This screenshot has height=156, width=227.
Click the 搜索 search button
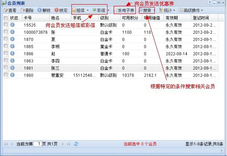tap(146, 10)
